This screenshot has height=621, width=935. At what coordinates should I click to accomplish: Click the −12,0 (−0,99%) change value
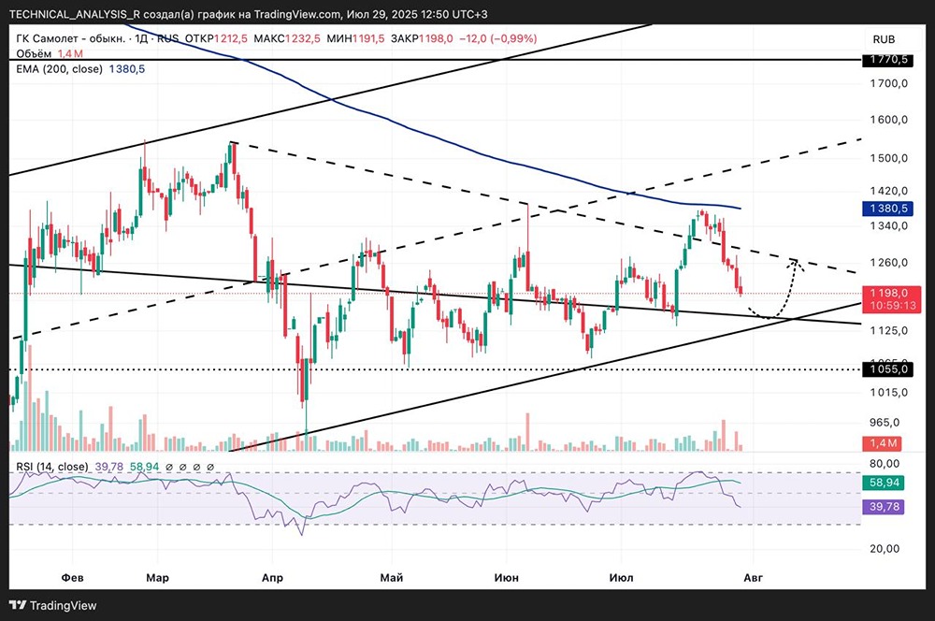tap(498, 38)
